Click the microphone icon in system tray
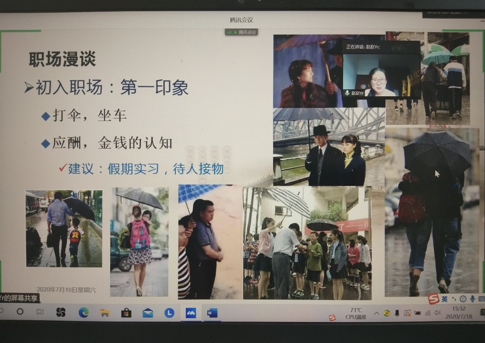This screenshot has width=485, height=343. pos(397,313)
